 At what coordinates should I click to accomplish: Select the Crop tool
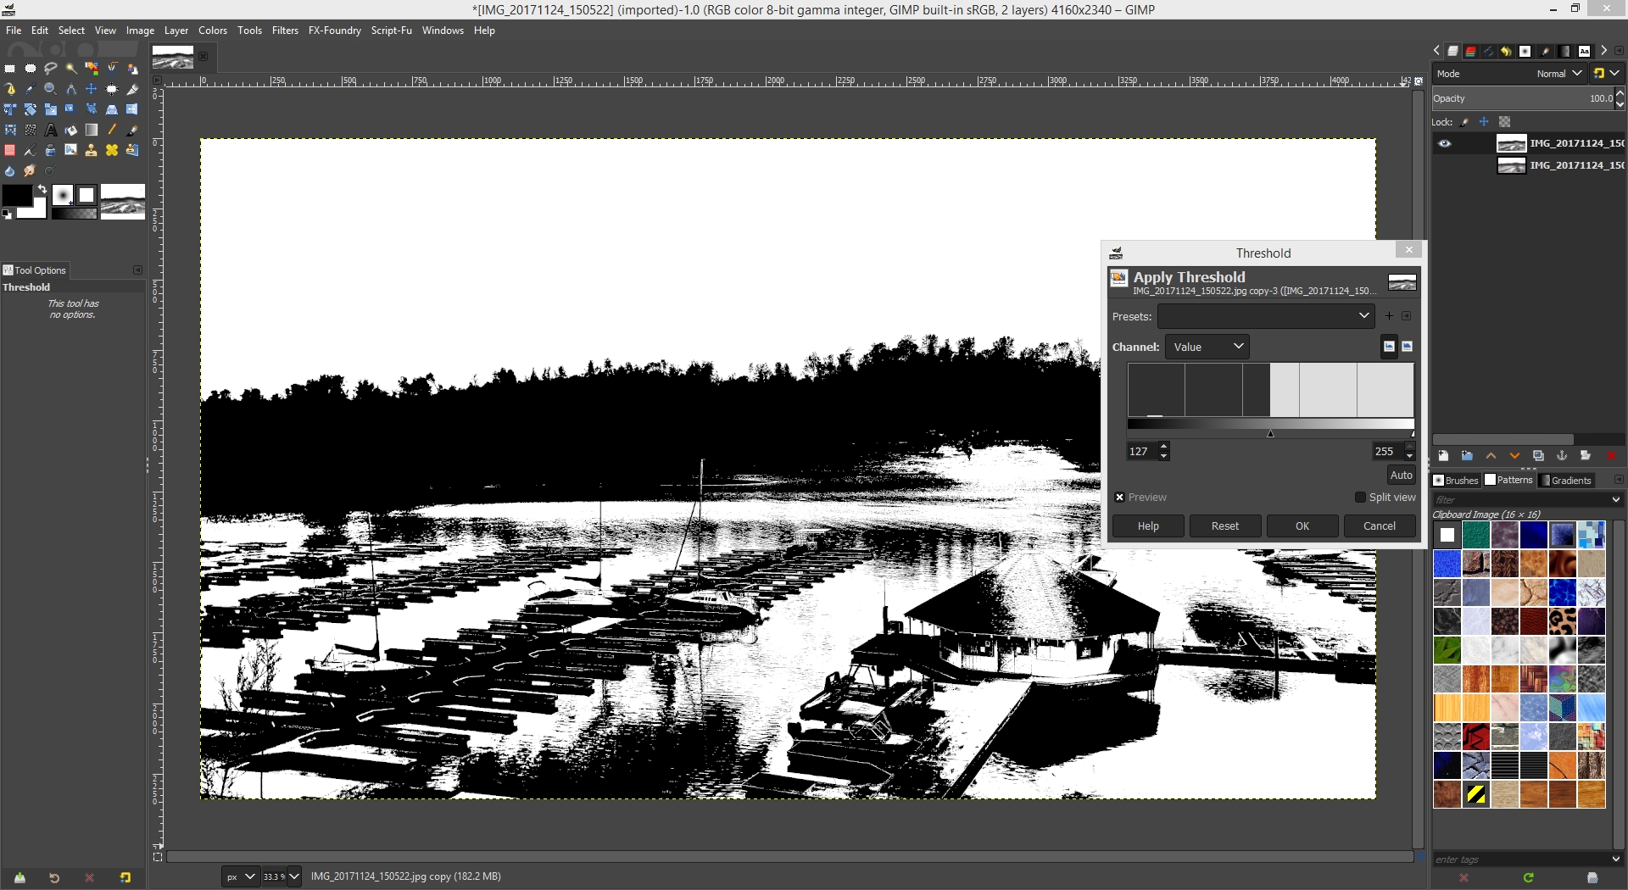(x=132, y=89)
